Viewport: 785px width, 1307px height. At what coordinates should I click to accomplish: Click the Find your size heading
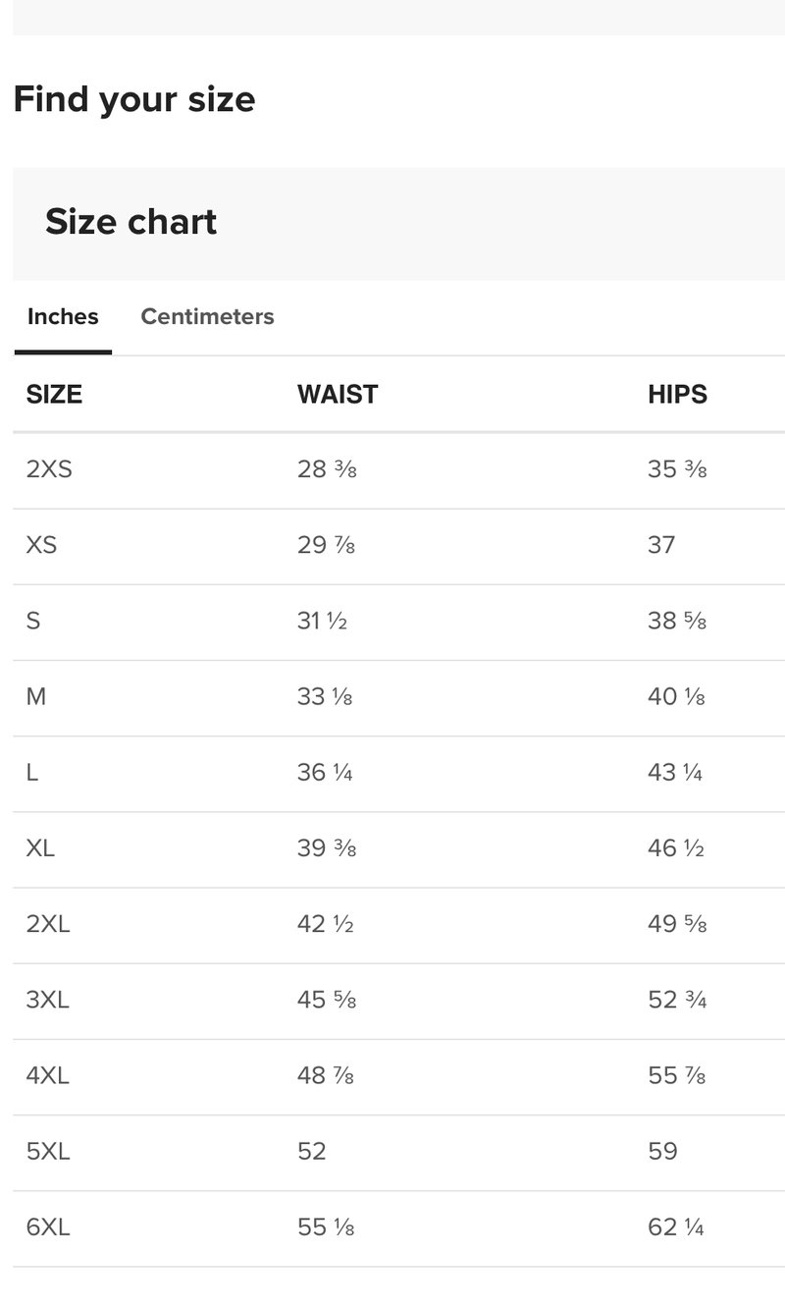(134, 99)
